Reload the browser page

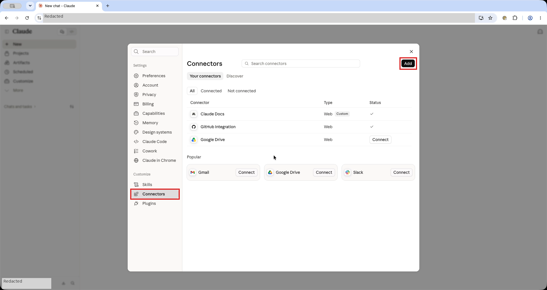click(x=27, y=18)
